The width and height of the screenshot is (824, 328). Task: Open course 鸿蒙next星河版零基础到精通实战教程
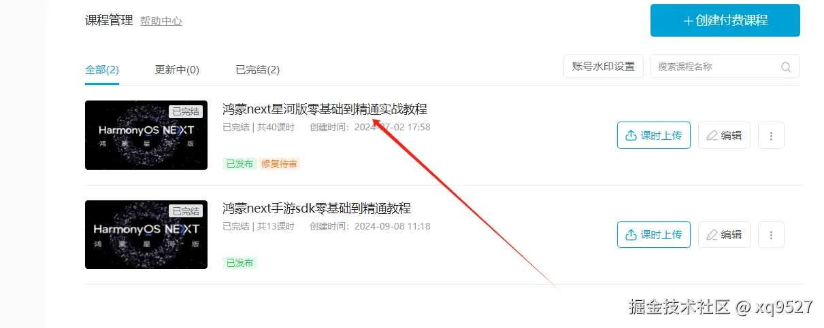click(x=325, y=109)
